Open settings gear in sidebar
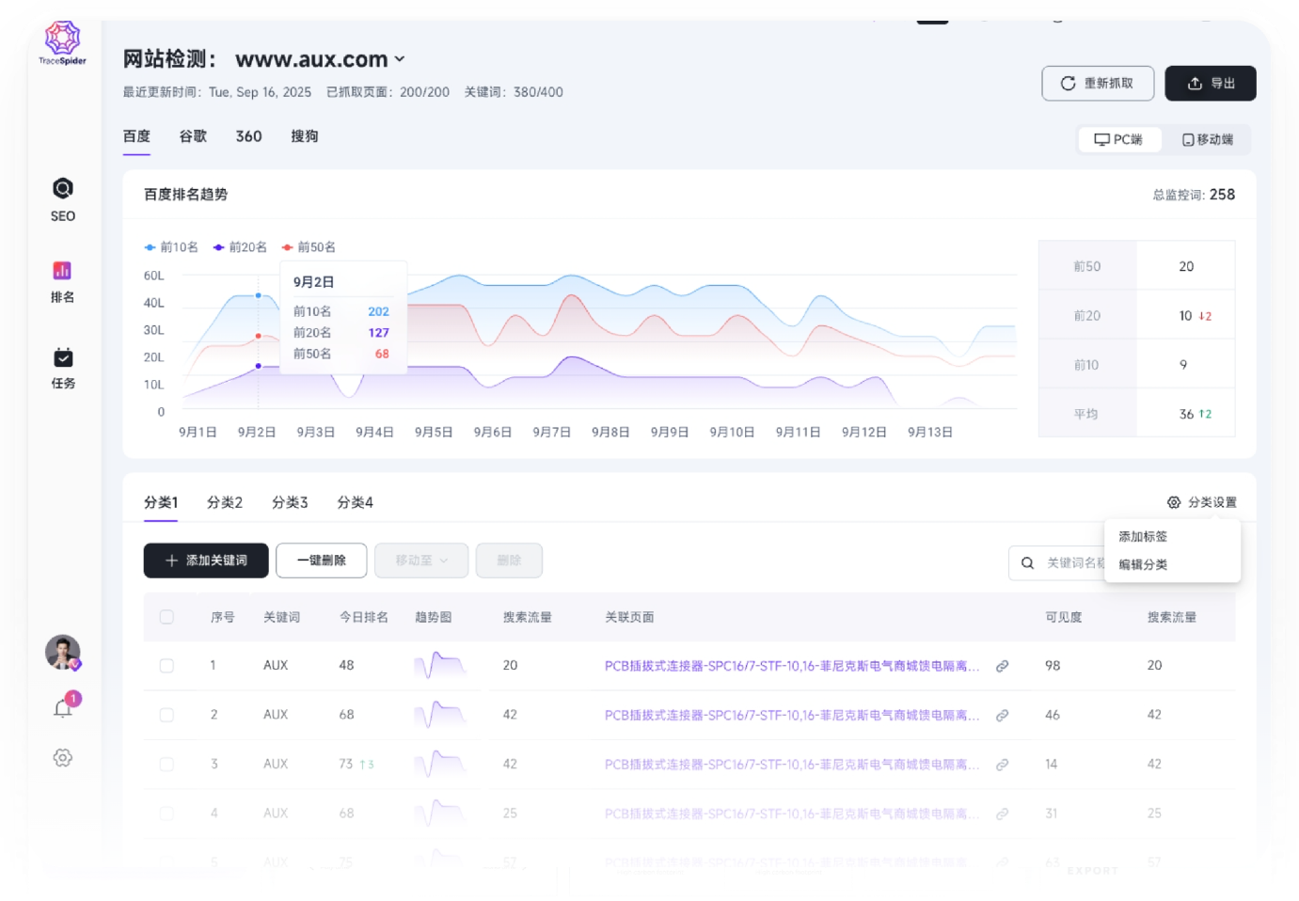Viewport: 1299px width, 901px height. [x=63, y=757]
